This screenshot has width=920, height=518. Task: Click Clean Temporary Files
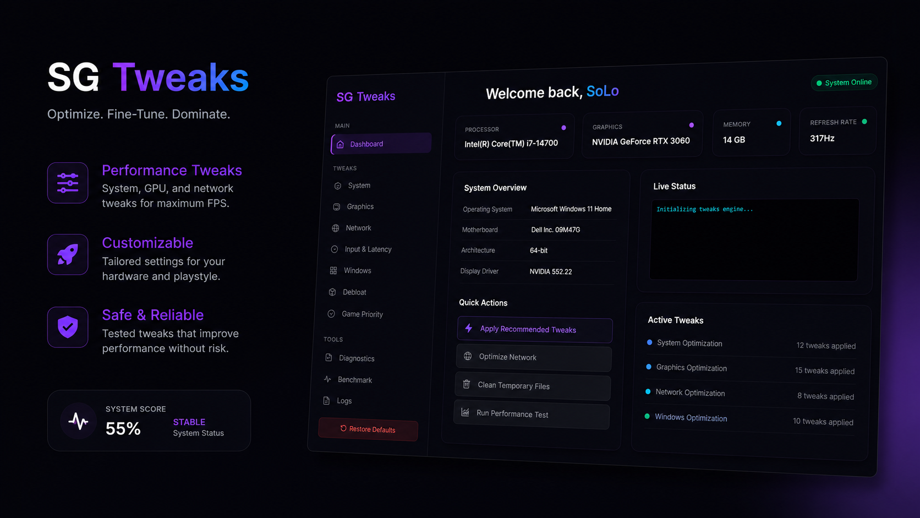click(533, 386)
